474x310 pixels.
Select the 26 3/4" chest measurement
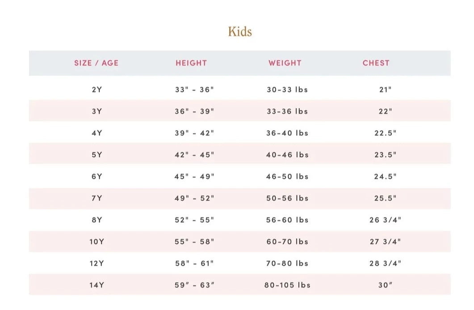point(386,220)
